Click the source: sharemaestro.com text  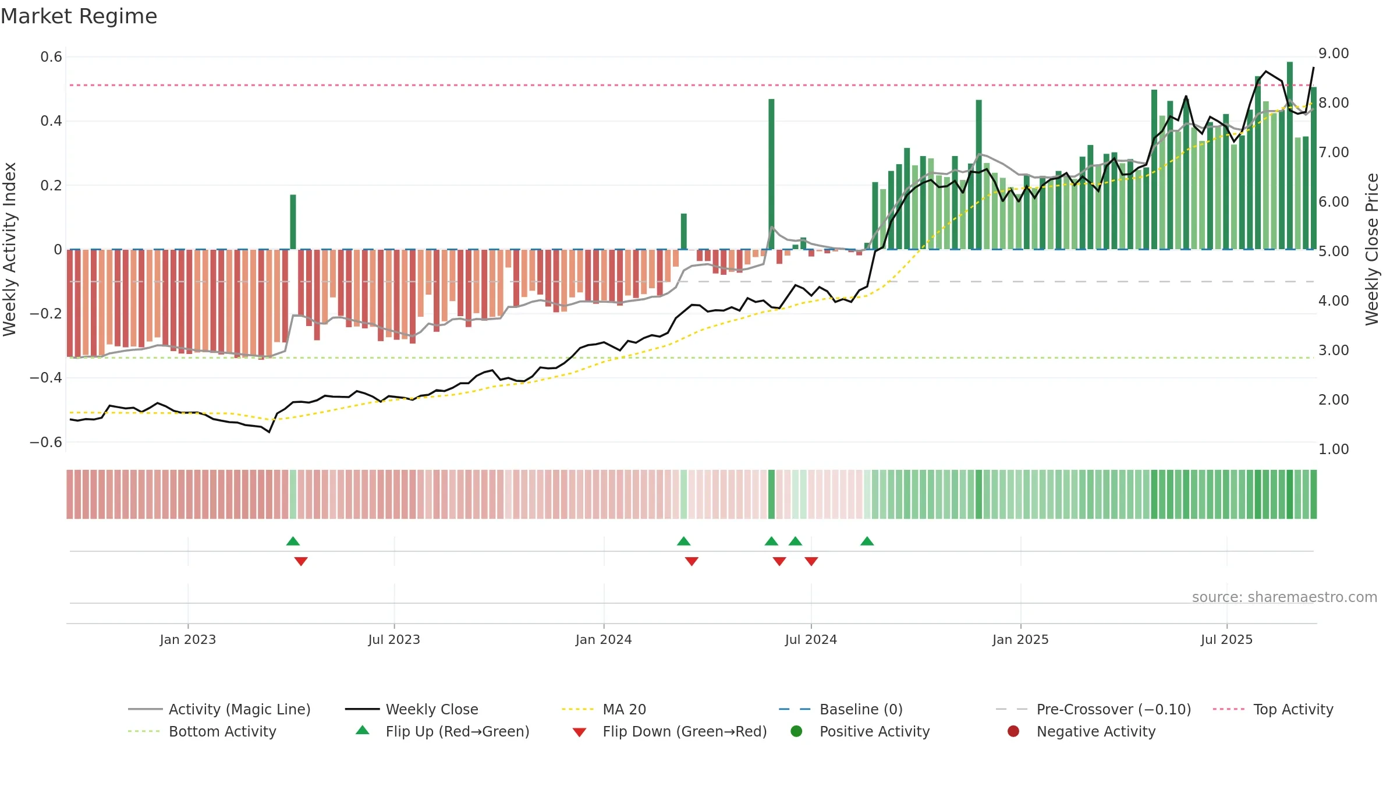pos(1285,597)
